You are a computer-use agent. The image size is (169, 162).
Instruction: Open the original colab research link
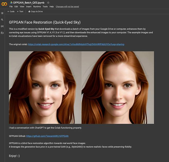click(76, 44)
